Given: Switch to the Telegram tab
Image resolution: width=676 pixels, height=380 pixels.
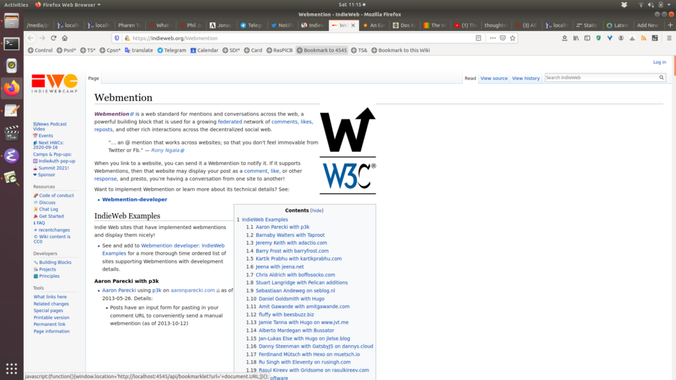Looking at the screenshot, I should [x=252, y=26].
